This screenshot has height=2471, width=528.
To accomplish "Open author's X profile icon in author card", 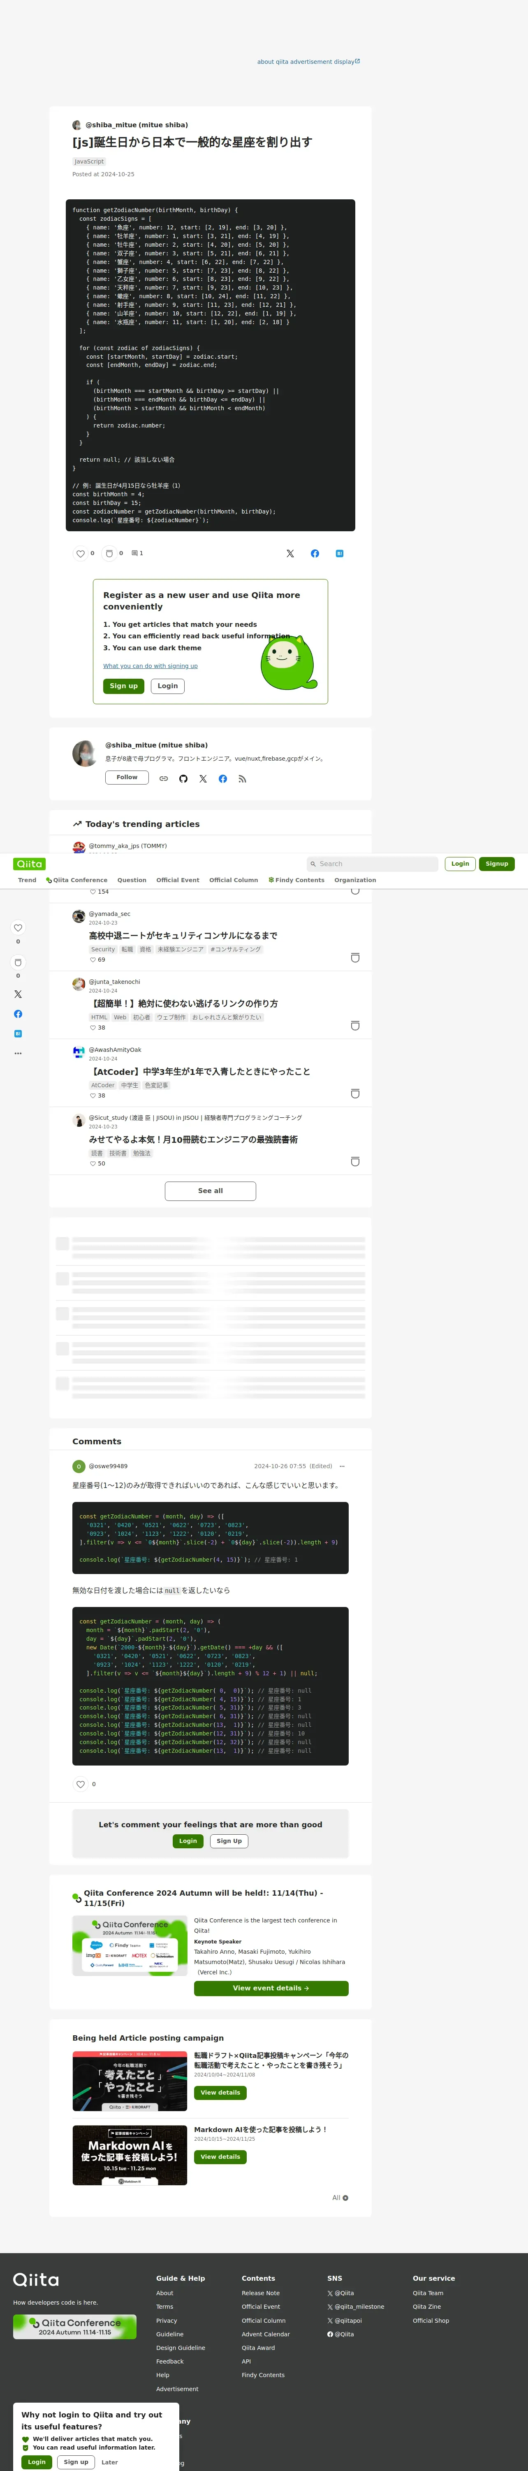I will pos(203,779).
